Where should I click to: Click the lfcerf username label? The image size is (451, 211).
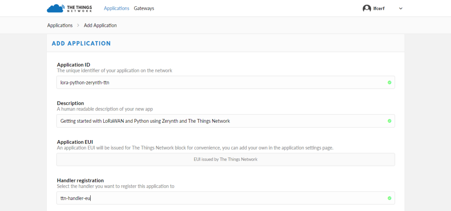(x=379, y=8)
